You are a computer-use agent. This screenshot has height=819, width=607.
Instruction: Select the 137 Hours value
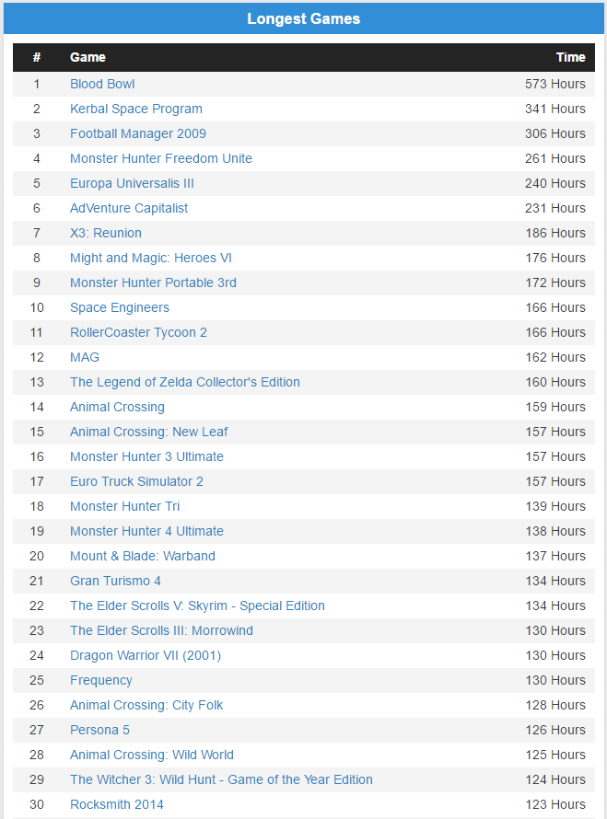555,556
